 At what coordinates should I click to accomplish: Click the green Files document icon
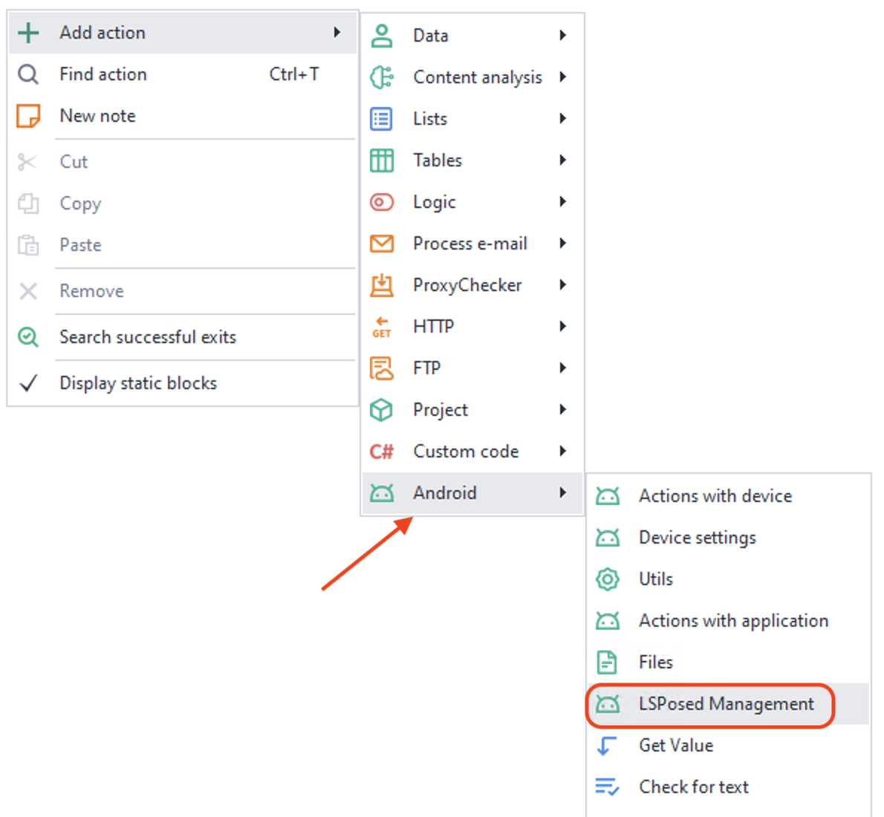[608, 663]
